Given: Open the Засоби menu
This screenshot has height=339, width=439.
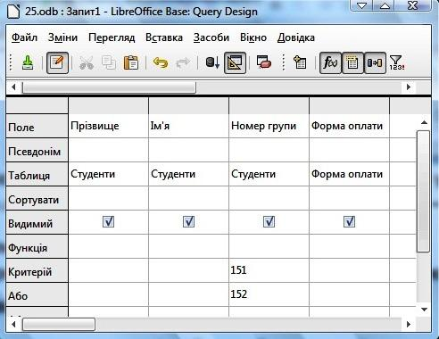Looking at the screenshot, I should pyautogui.click(x=211, y=37).
